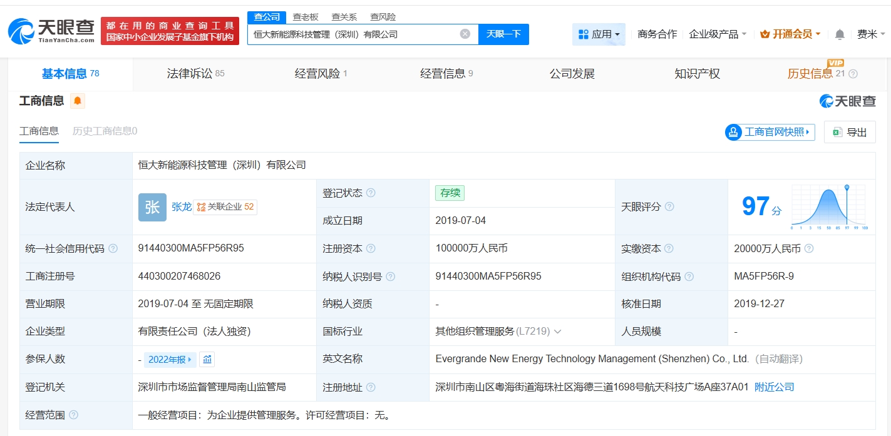Image resolution: width=891 pixels, height=436 pixels.
Task: Click the English name Evergrande New Energy Technology Management
Action: point(592,359)
